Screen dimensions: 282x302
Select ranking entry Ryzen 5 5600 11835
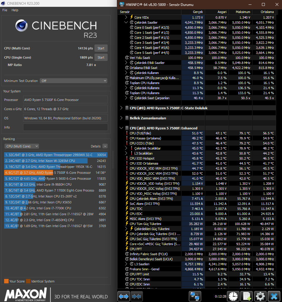56,179
